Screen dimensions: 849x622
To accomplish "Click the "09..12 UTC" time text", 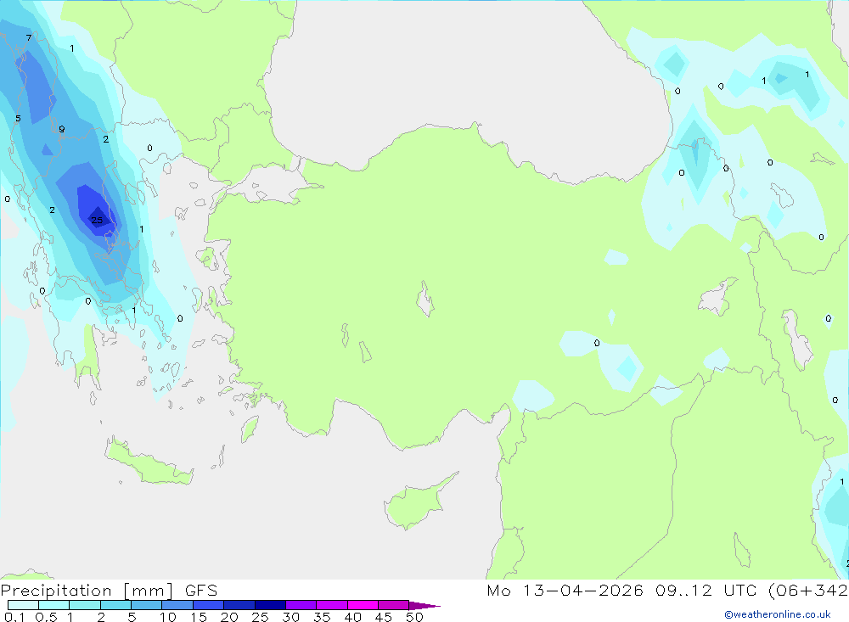I will tap(705, 590).
